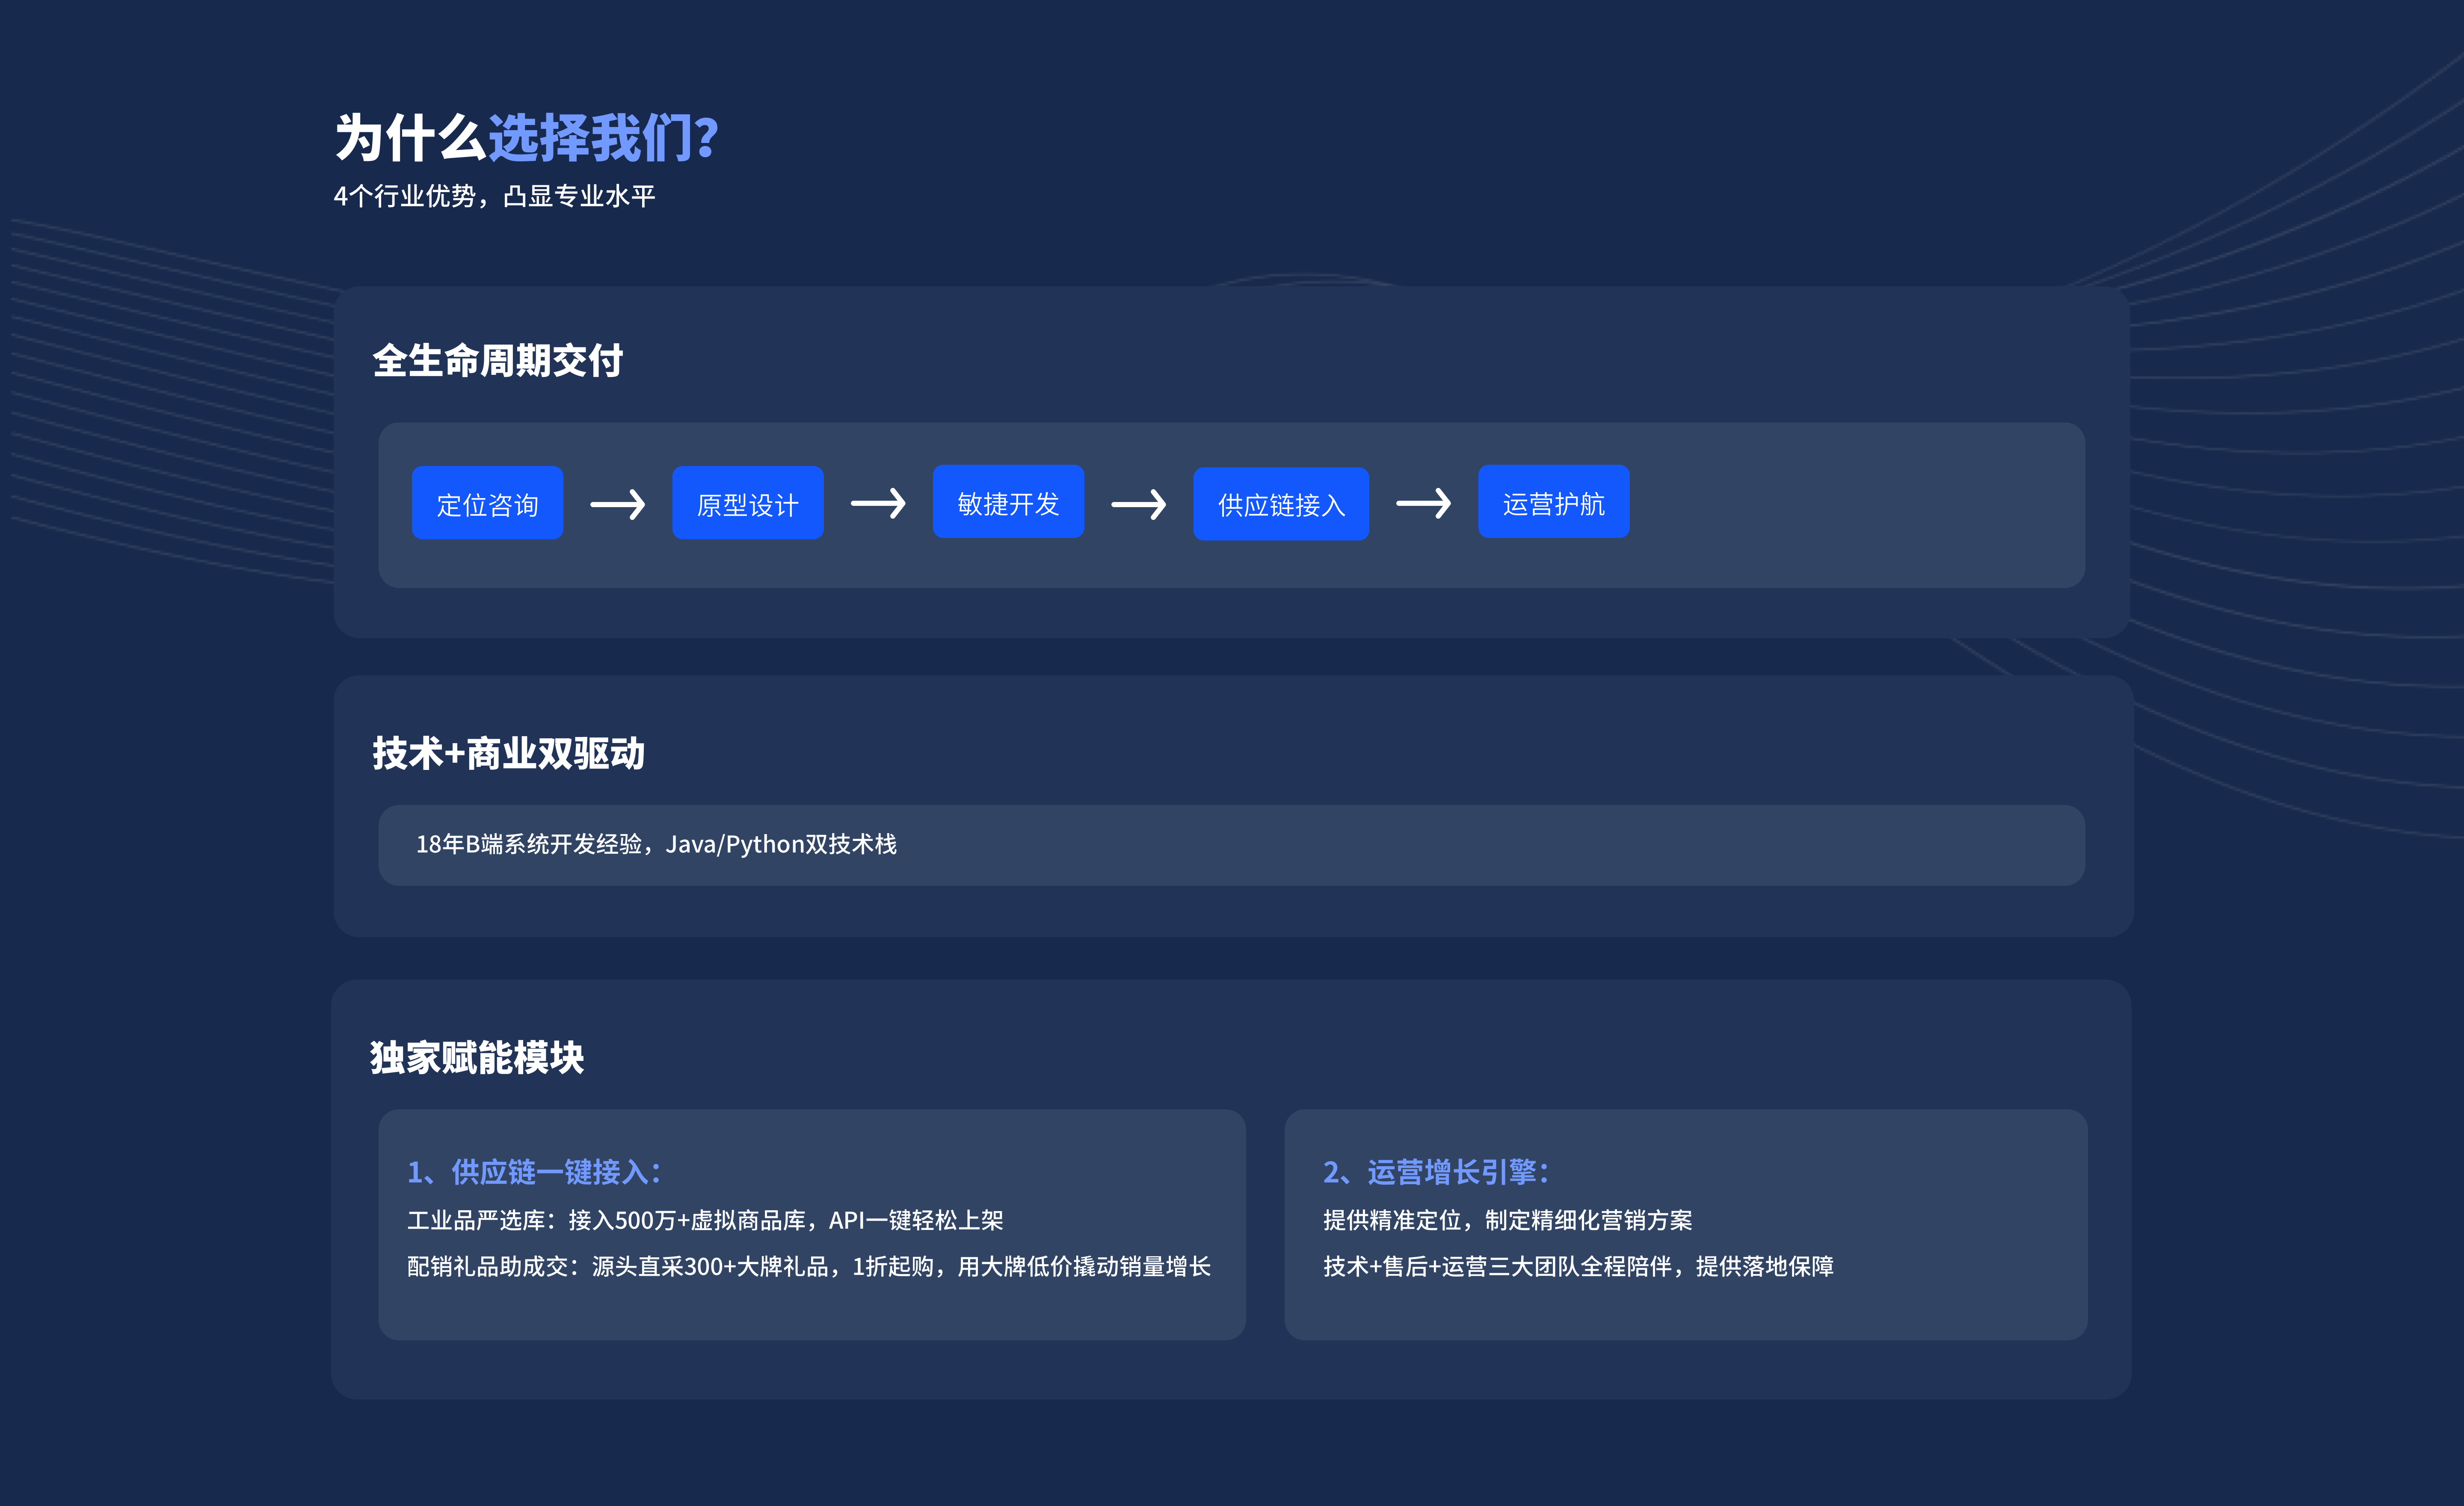Click the 技术+售后+运营三大团队 description line
Viewport: 2464px width, 1506px height.
pos(1578,1267)
